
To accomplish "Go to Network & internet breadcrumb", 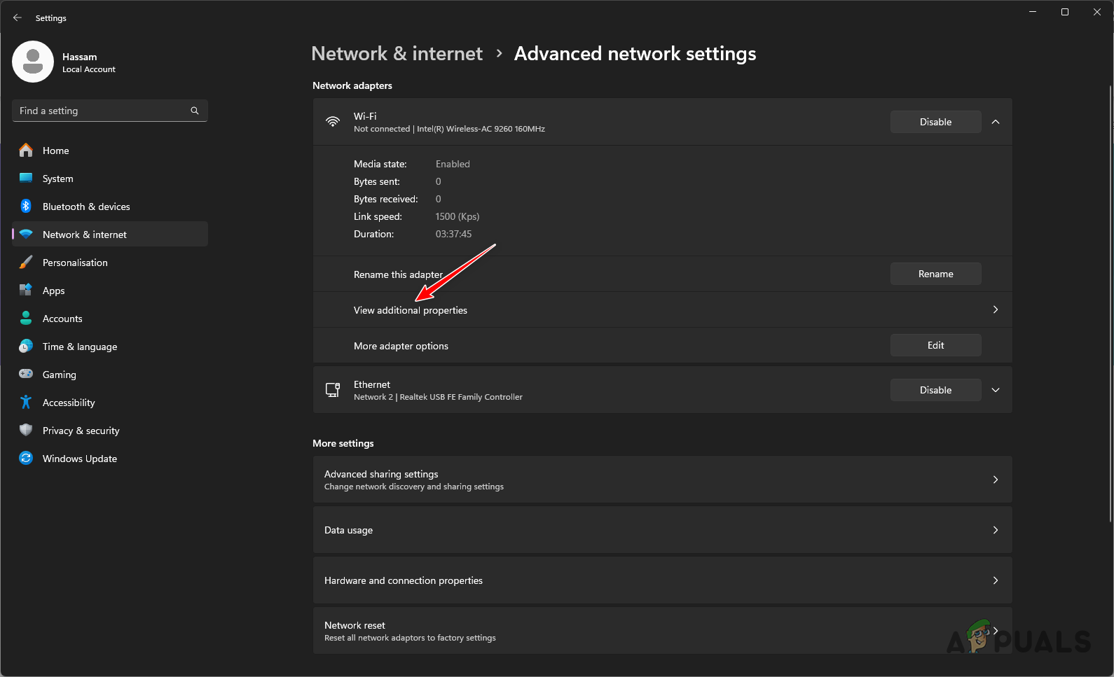I will [x=397, y=54].
